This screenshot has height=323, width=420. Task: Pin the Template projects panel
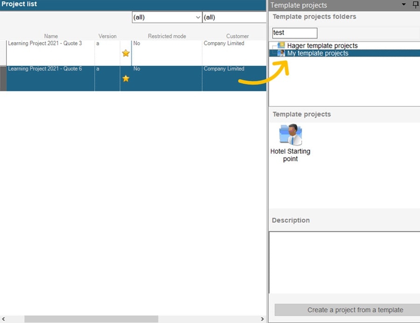click(415, 5)
